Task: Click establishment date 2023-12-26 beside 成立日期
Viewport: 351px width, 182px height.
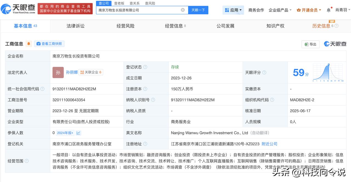Action: coord(181,78)
